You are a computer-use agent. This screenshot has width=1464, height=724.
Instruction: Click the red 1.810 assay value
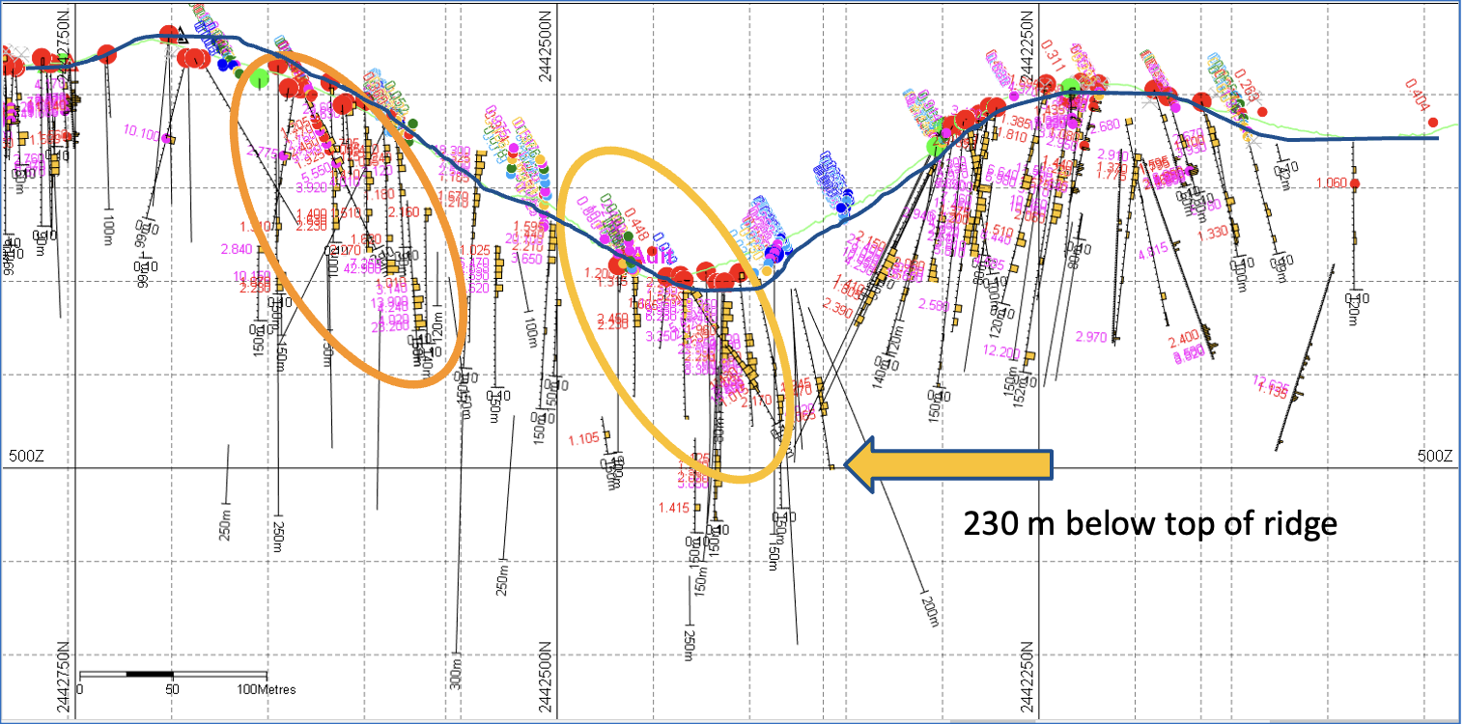[1011, 135]
